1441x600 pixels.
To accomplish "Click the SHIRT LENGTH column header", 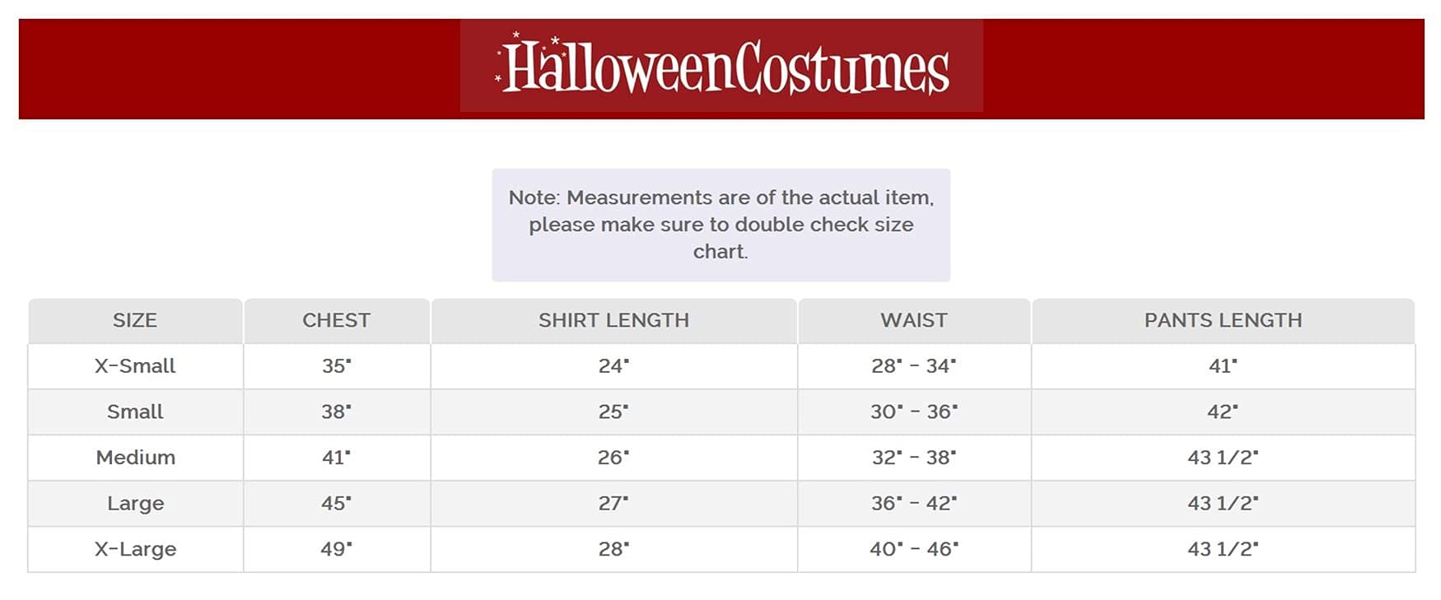I will tap(613, 320).
